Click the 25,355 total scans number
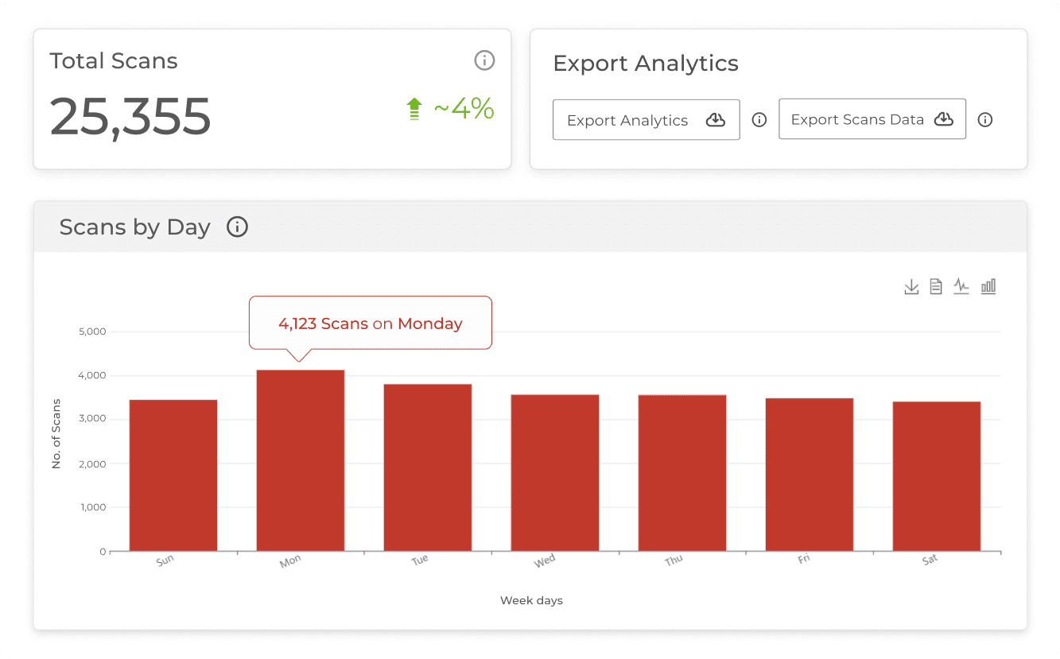Viewport: 1060px width, 659px height. pyautogui.click(x=130, y=116)
